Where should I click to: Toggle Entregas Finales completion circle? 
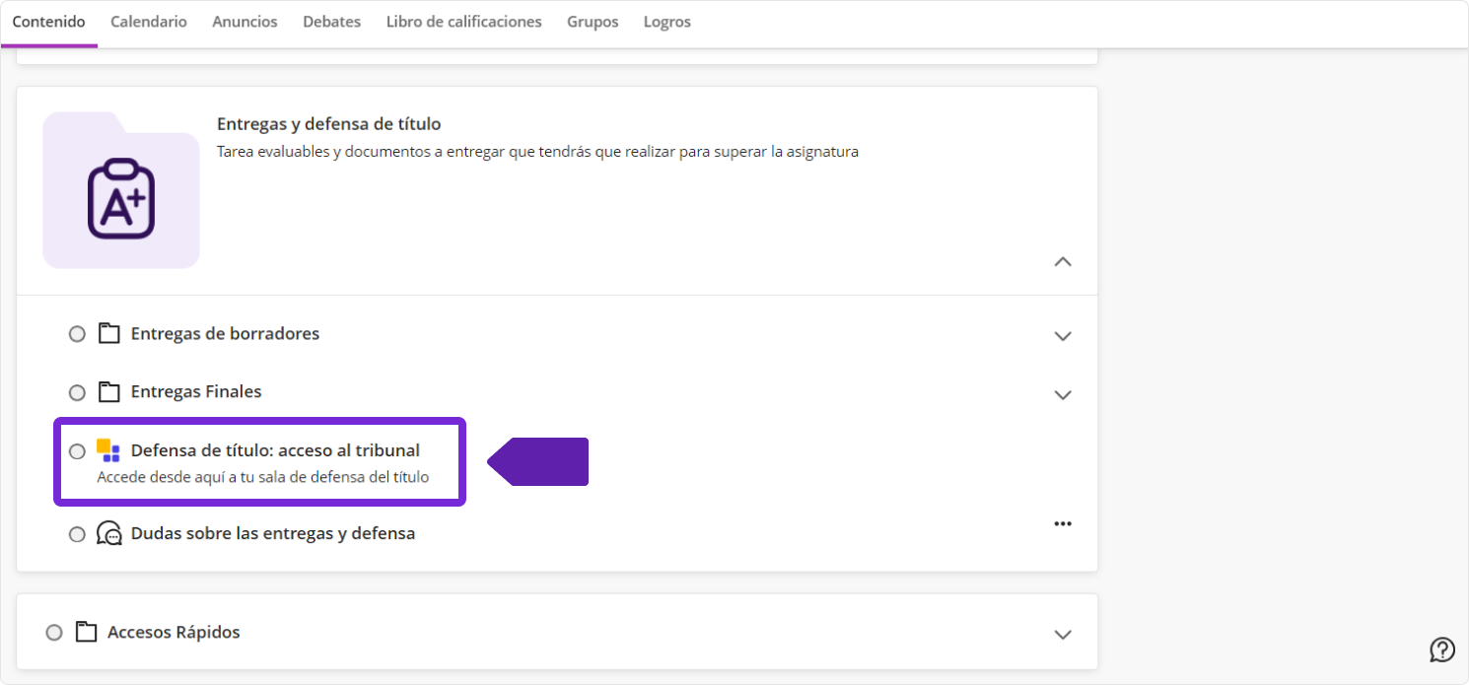77,392
